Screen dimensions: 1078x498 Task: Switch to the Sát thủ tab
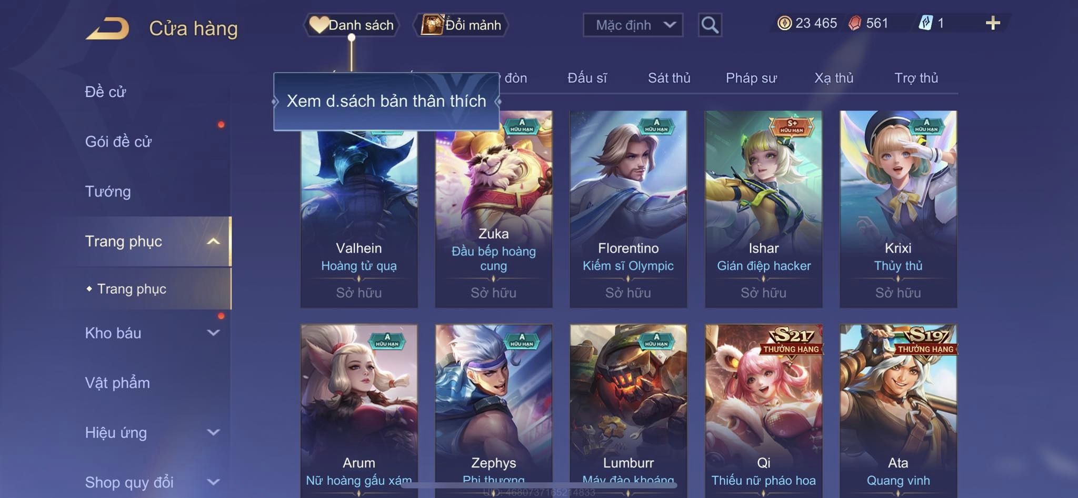click(669, 78)
